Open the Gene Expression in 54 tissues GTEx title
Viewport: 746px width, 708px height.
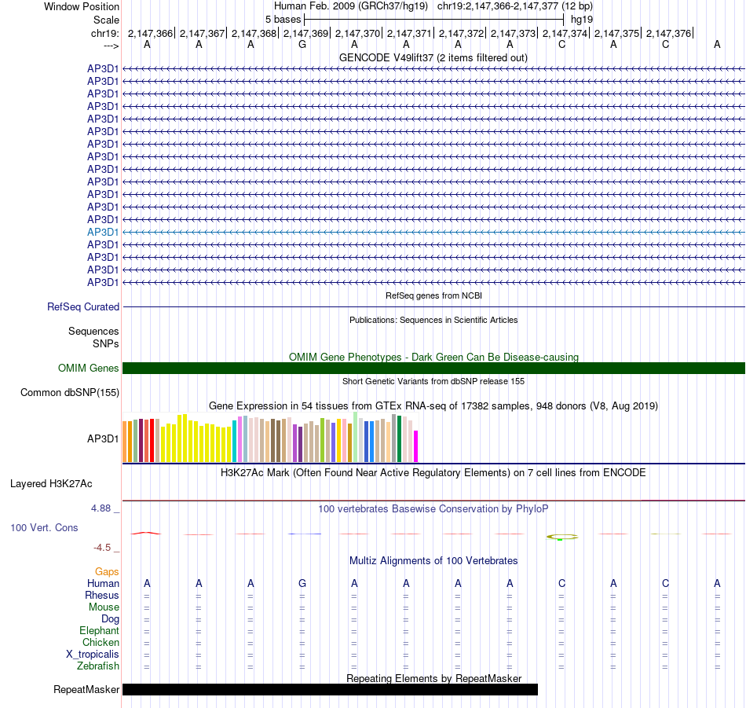433,406
